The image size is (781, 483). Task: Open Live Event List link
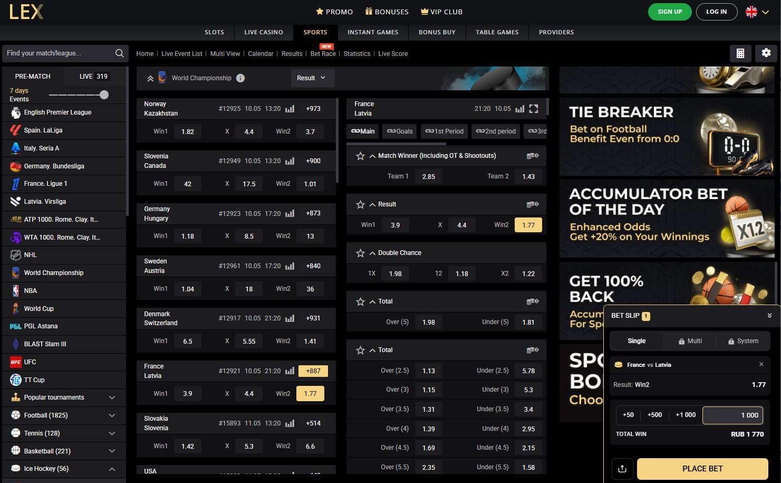182,54
